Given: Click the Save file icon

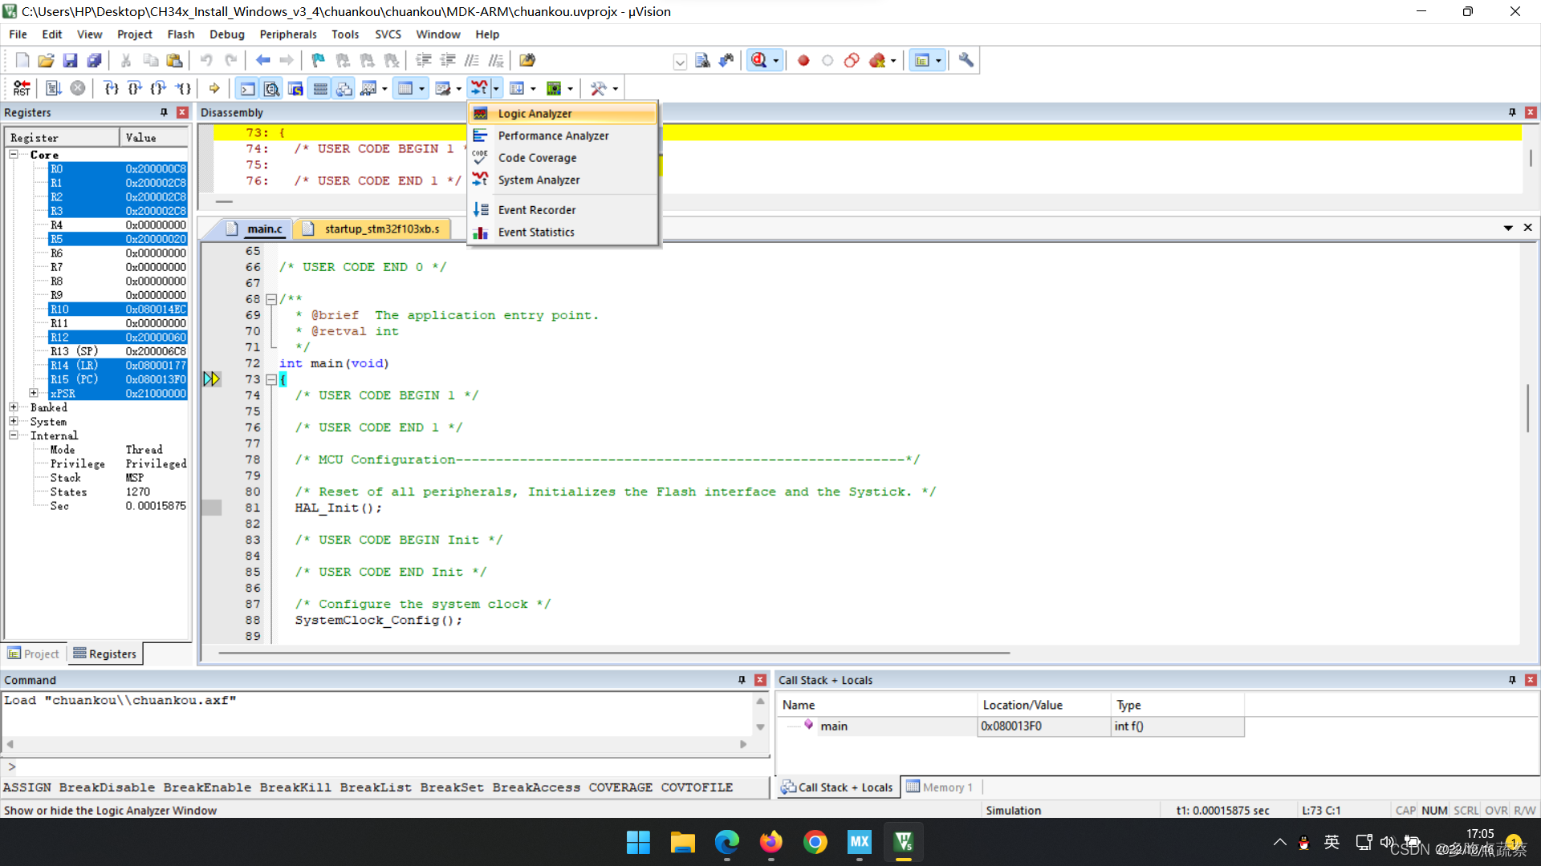Looking at the screenshot, I should tap(70, 60).
